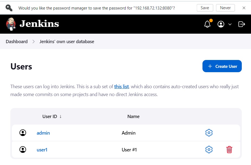Follow the 'this list' link

pyautogui.click(x=121, y=87)
